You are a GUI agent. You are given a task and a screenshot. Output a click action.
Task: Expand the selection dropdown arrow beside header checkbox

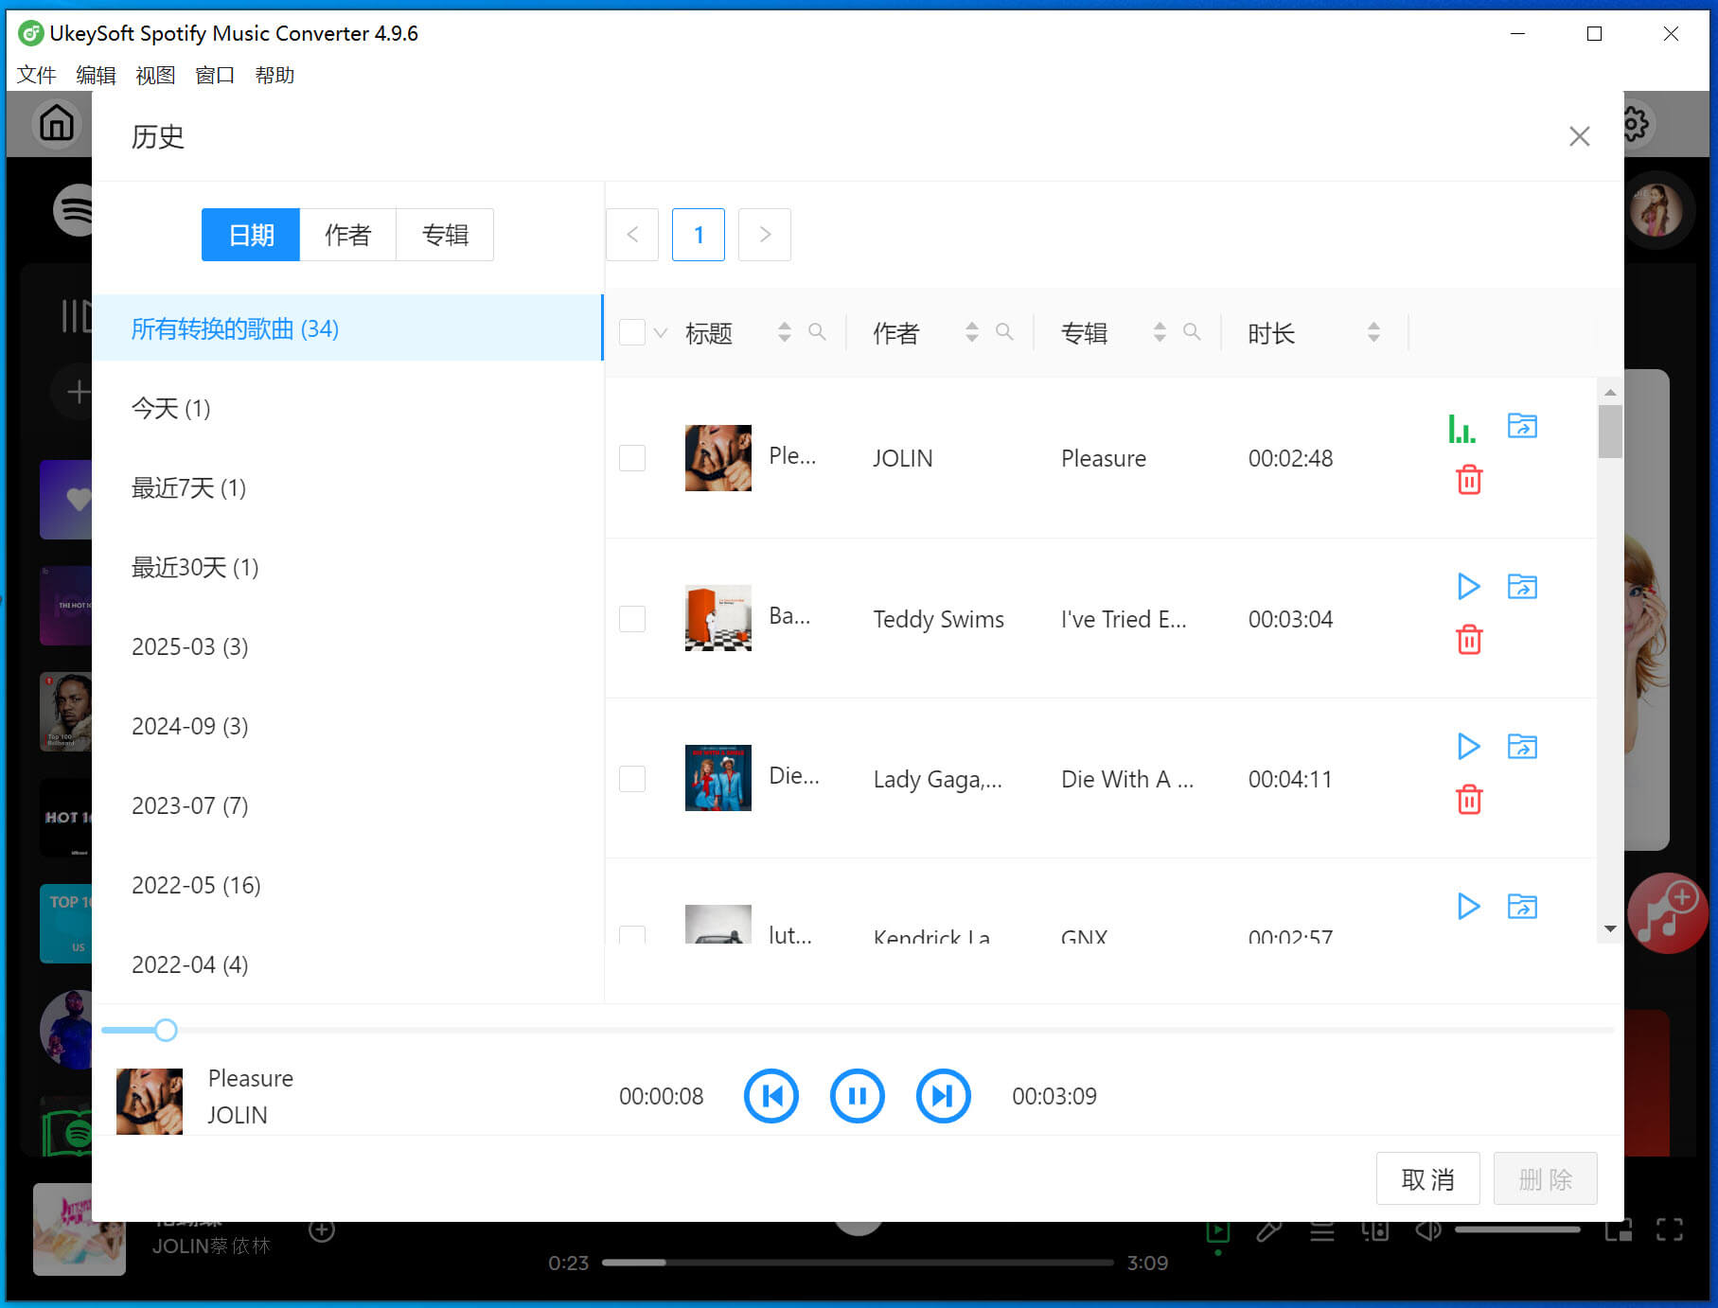click(661, 333)
